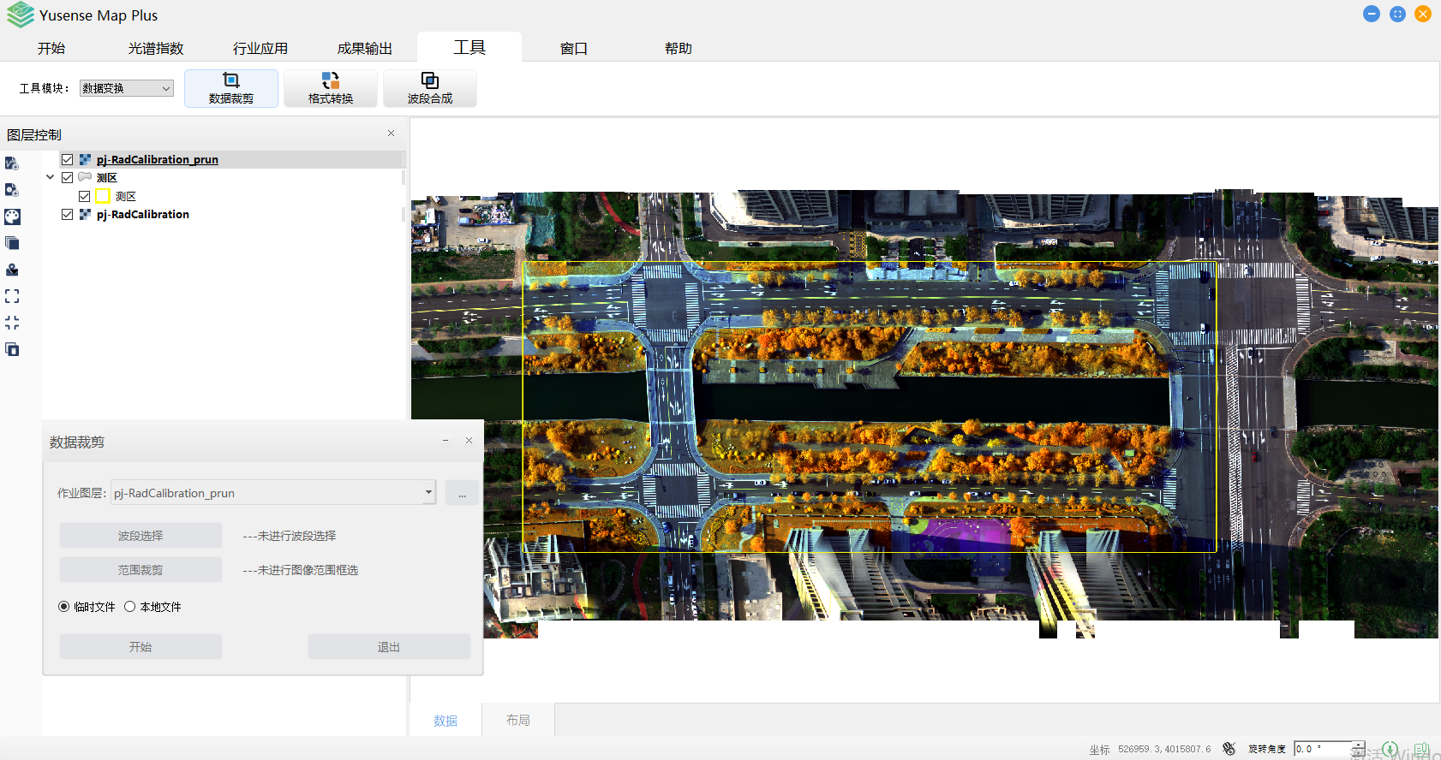The width and height of the screenshot is (1441, 760).
Task: Collapse the 测区 group in layer tree
Action: click(x=51, y=178)
